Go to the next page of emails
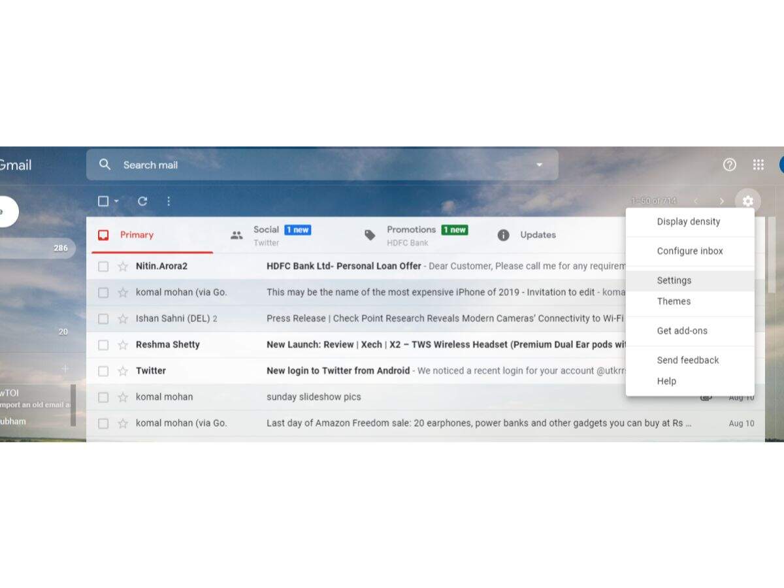Screen dimensions: 784x588 point(721,201)
